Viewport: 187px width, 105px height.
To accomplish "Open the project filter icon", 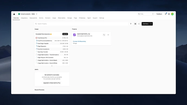I will [131, 24].
